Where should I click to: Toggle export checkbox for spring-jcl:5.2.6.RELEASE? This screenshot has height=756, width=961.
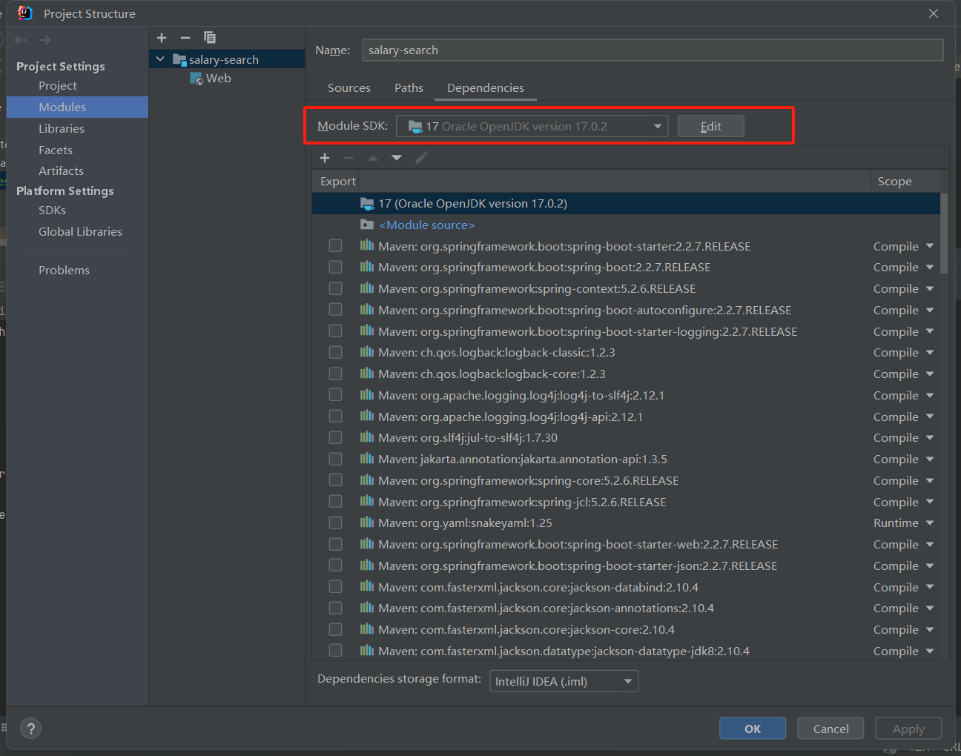click(336, 501)
